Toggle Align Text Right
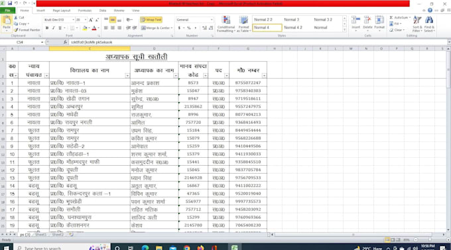 tap(119, 28)
